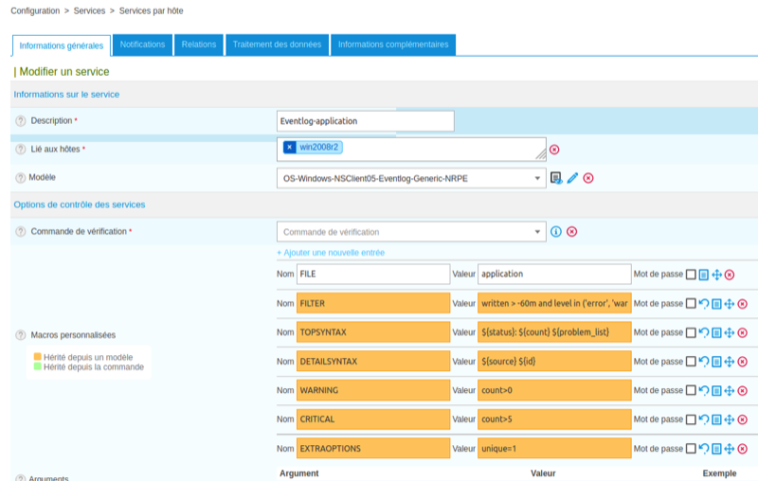Click the Ajouter une nouvelle entrée link
This screenshot has width=758, height=481.
pos(331,253)
